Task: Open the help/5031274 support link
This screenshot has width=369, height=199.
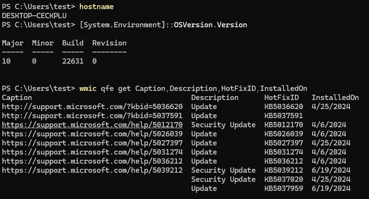Action: (92, 152)
